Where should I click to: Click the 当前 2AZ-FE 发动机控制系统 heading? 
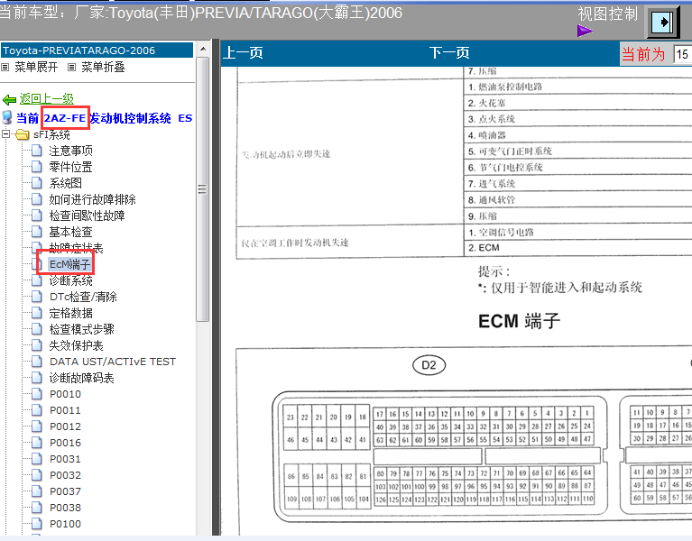[104, 118]
